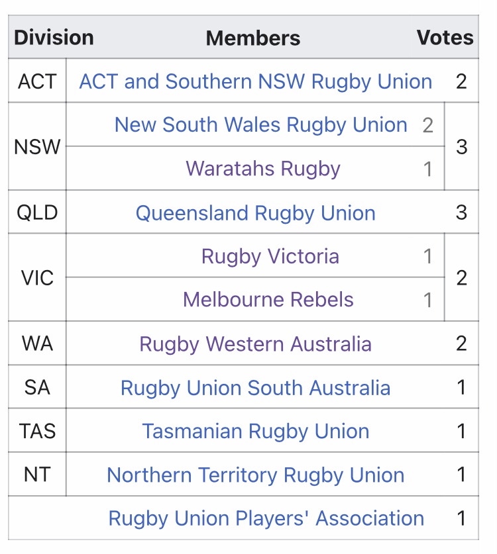Image resolution: width=497 pixels, height=554 pixels.
Task: Open Rugby Union Players' Association link
Action: click(266, 518)
